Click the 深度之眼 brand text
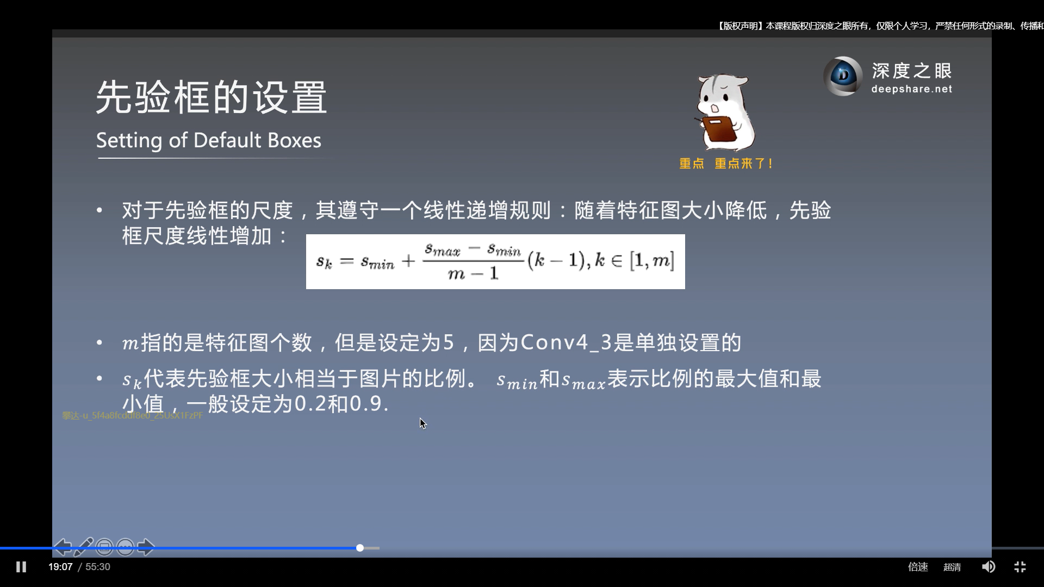 click(911, 71)
